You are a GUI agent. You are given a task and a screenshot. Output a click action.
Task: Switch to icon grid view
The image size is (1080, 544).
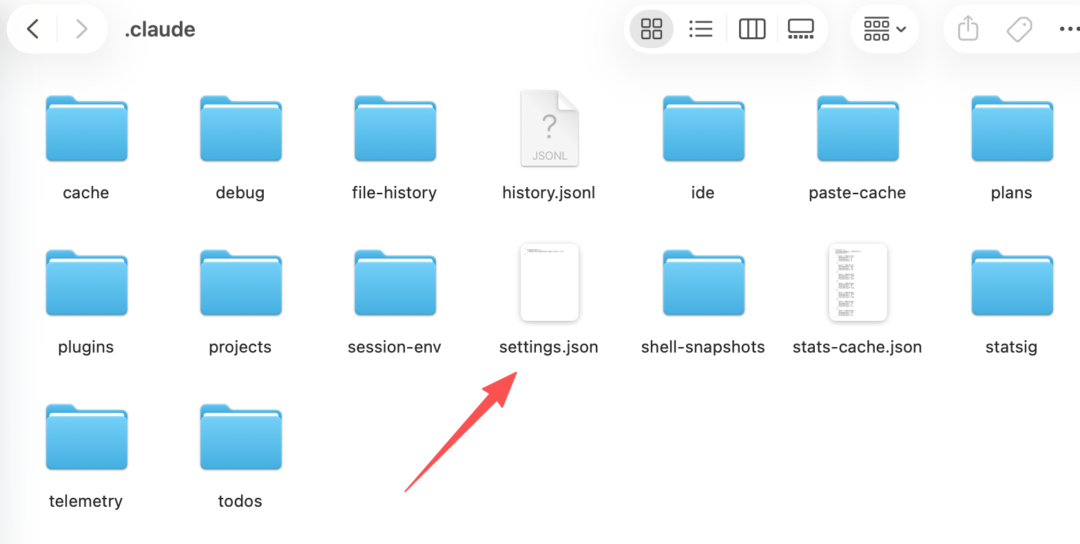click(x=651, y=29)
